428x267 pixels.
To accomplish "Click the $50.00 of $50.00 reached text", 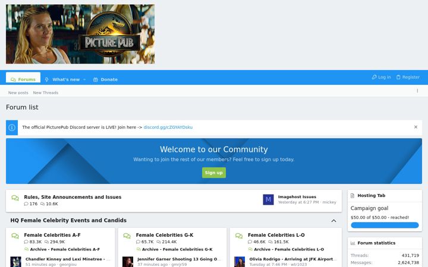I will (380, 217).
